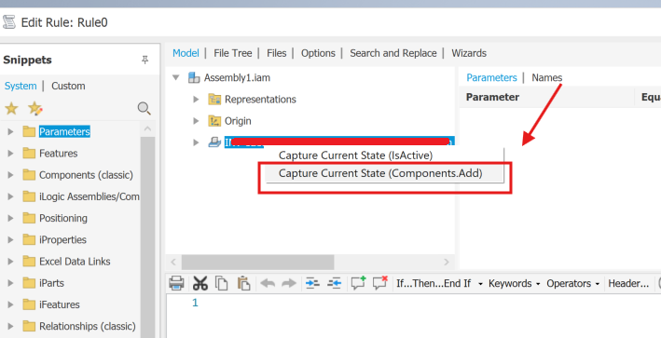The width and height of the screenshot is (661, 338).
Task: Click the model tree scroll right arrow
Action: (x=447, y=263)
